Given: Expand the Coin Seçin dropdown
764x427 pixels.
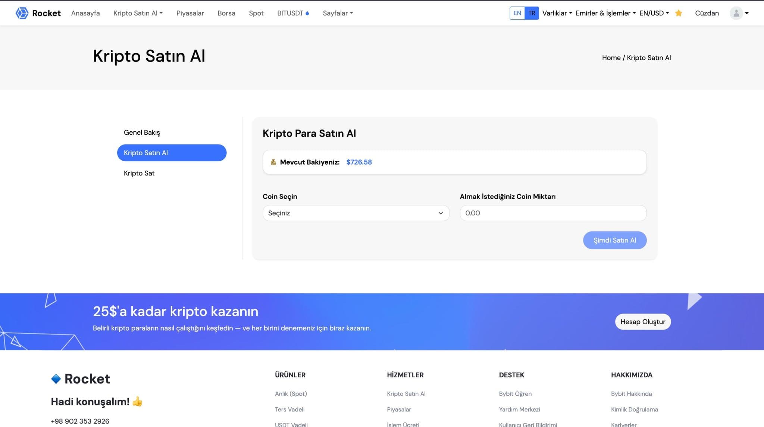Looking at the screenshot, I should (x=356, y=213).
